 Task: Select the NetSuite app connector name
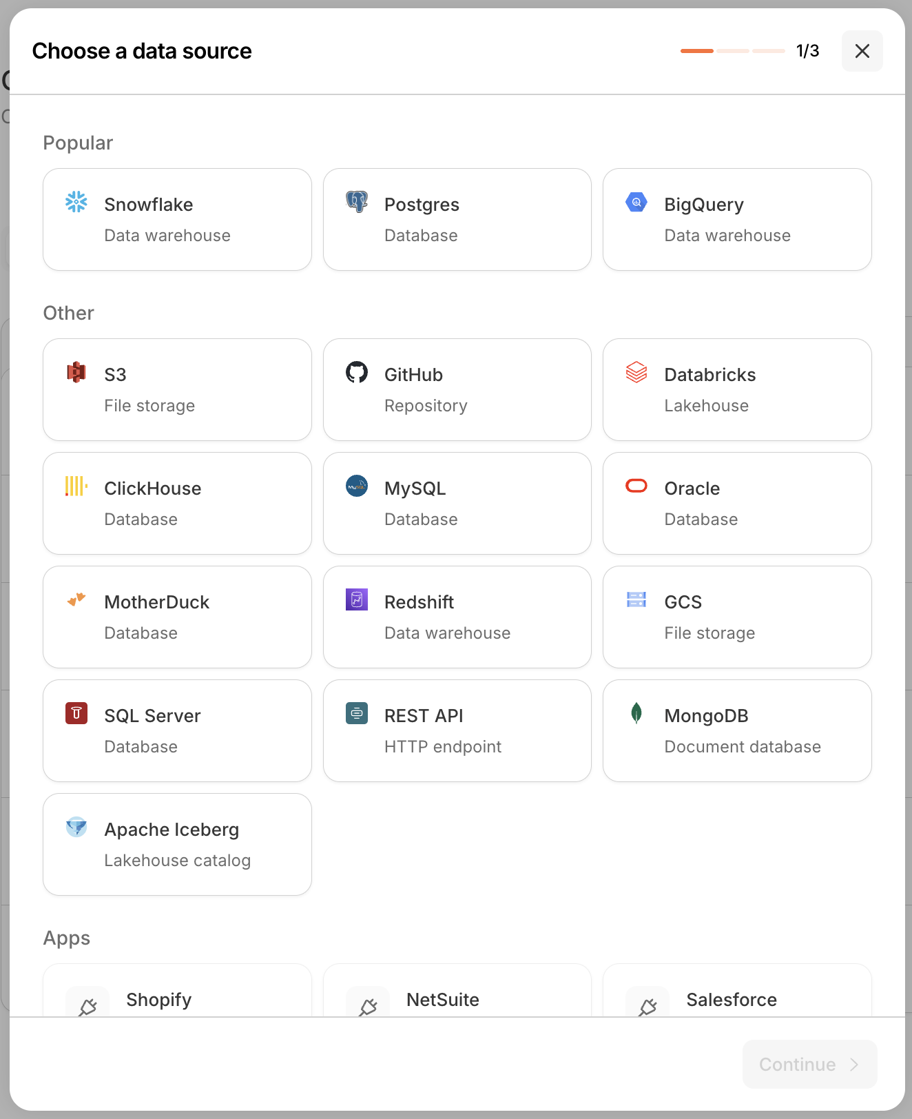pyautogui.click(x=443, y=1000)
